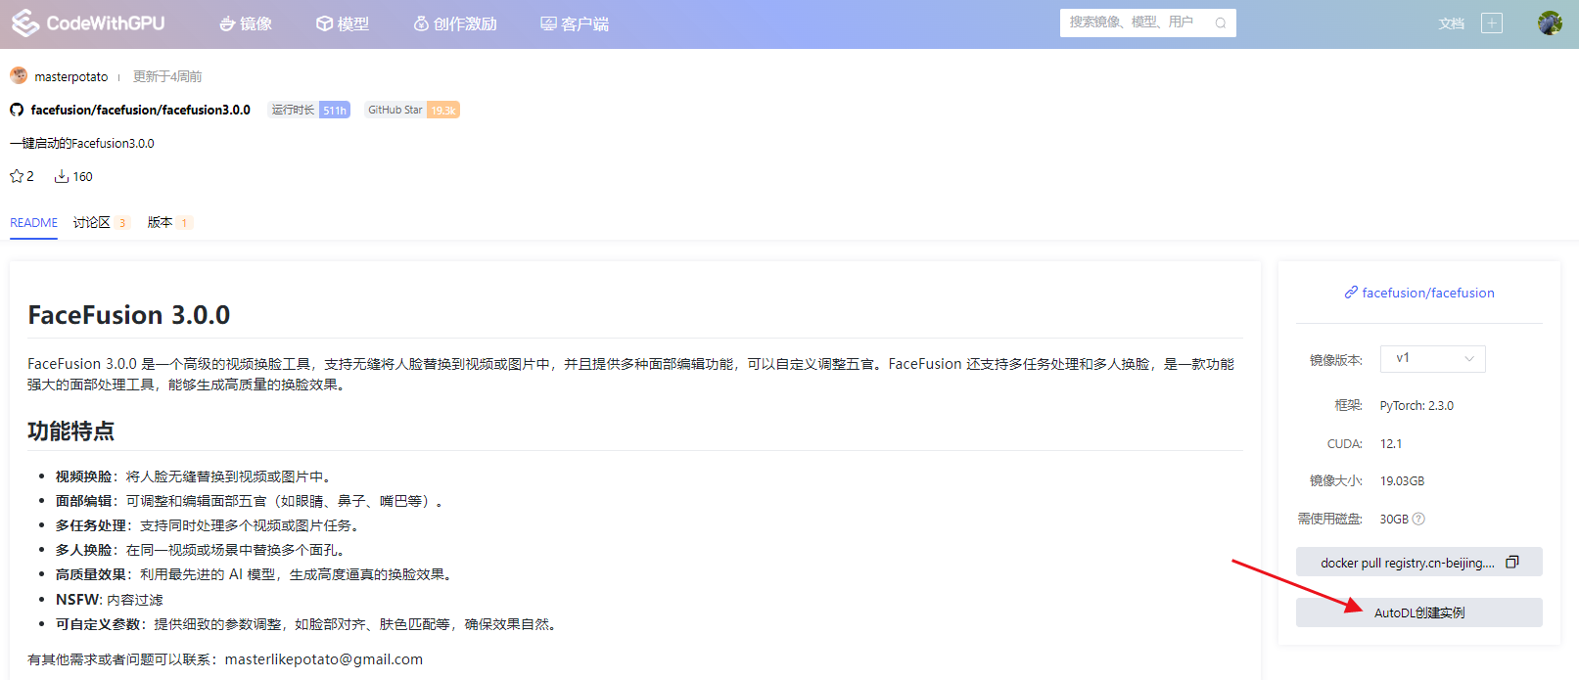Click the 功能特点 section heading

[70, 431]
